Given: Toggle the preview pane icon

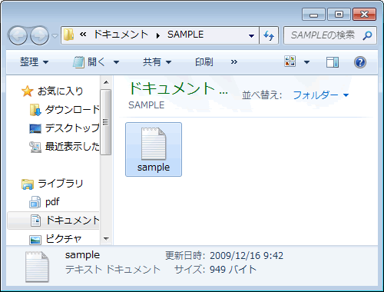Looking at the screenshot, I should click(333, 62).
